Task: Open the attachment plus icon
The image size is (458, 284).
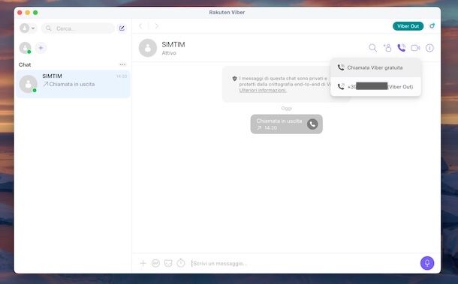Action: 143,263
